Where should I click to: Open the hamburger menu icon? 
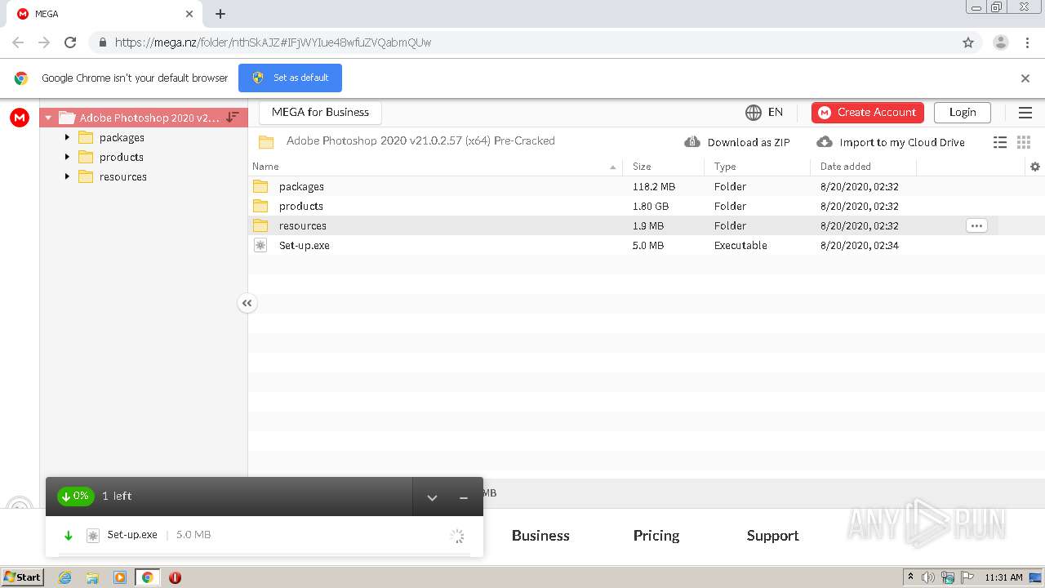1025,113
